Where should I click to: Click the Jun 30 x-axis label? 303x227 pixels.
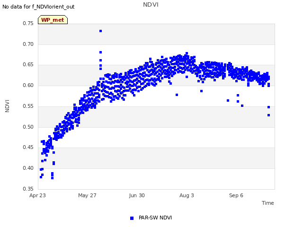137,195
